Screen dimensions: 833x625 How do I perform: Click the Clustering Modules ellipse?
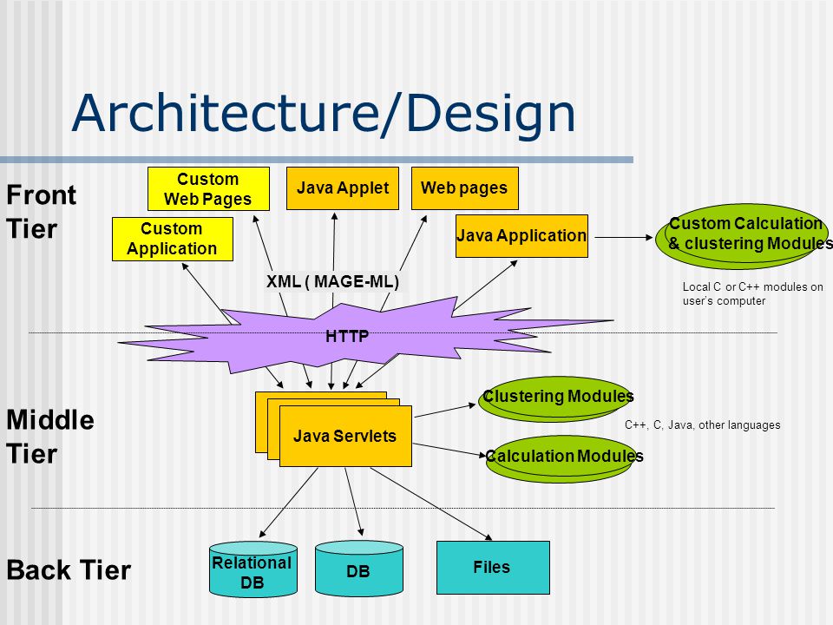click(x=555, y=399)
